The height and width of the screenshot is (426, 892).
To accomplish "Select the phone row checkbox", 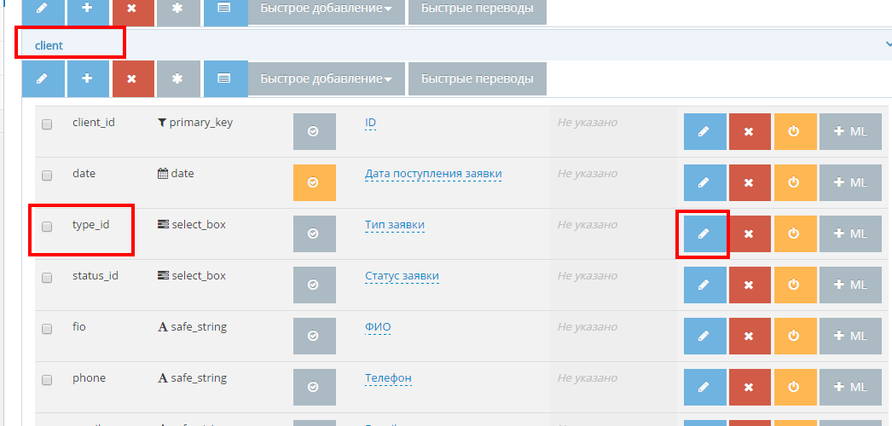I will (47, 380).
